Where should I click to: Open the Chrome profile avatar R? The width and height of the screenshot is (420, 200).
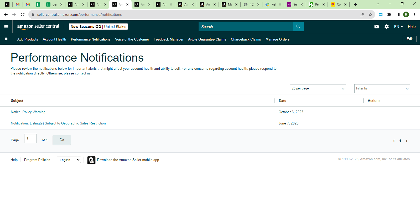coord(406,14)
